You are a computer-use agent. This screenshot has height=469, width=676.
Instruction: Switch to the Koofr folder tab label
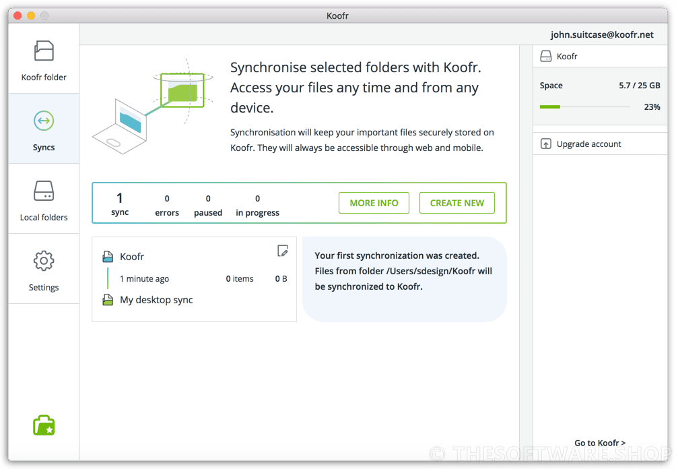click(x=44, y=77)
